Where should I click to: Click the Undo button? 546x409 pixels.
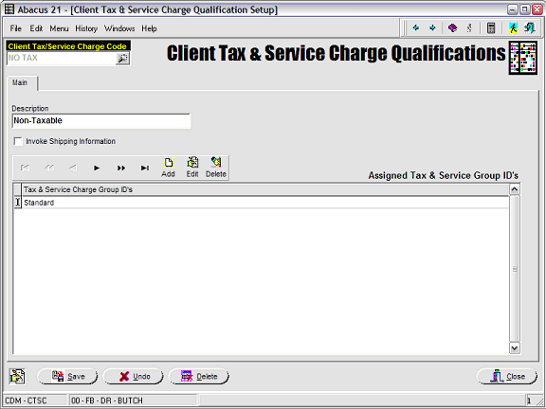coord(133,376)
